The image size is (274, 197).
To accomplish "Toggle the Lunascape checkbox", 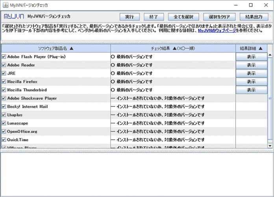I will tap(4, 123).
